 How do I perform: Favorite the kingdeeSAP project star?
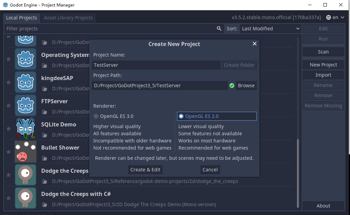pos(9,82)
